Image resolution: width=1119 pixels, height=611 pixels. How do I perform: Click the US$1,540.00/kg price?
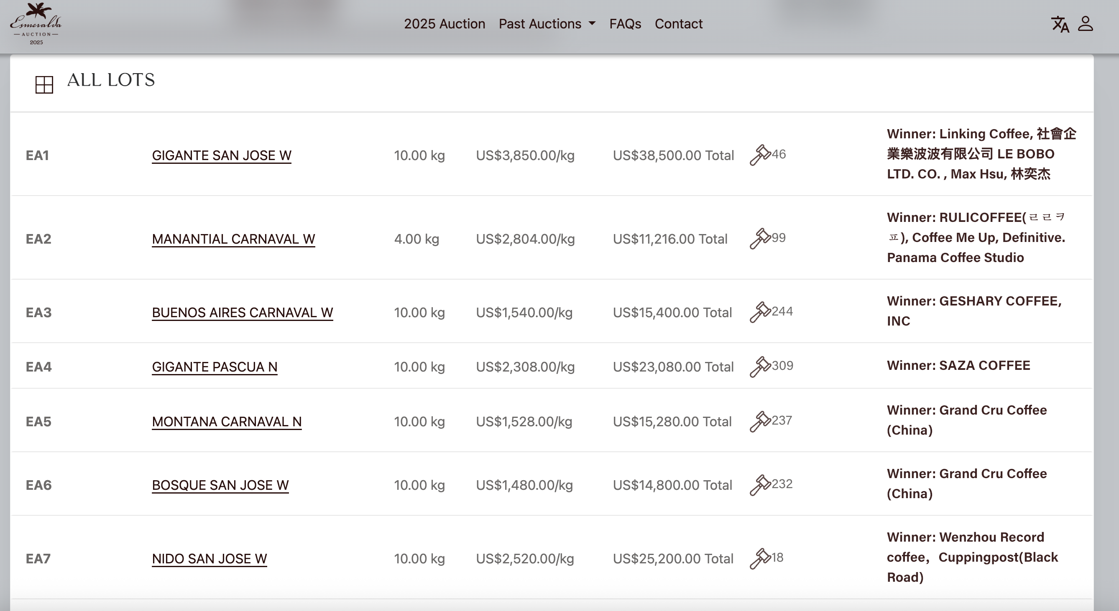(x=524, y=313)
